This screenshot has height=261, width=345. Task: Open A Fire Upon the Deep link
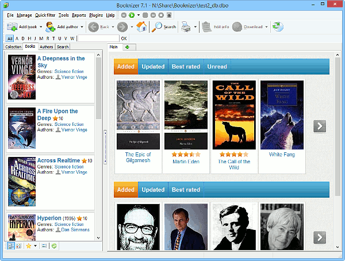pos(57,114)
